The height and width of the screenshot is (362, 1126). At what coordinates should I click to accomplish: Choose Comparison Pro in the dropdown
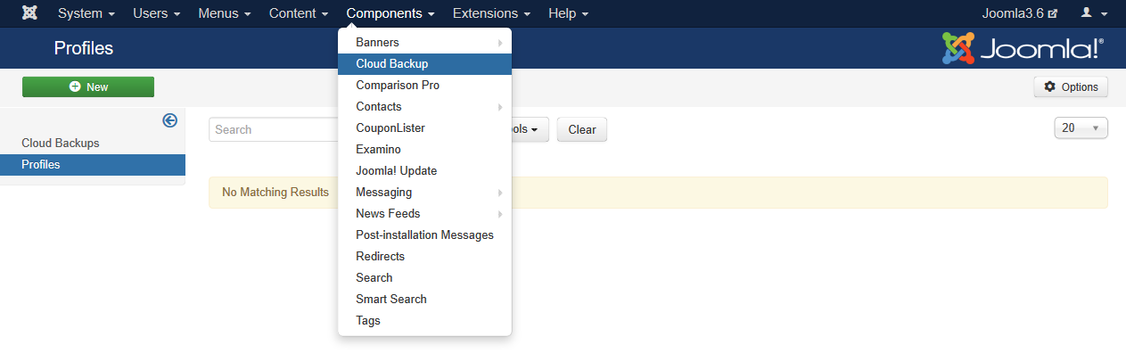(x=398, y=86)
